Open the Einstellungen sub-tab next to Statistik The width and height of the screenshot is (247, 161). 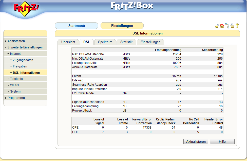click(150, 42)
